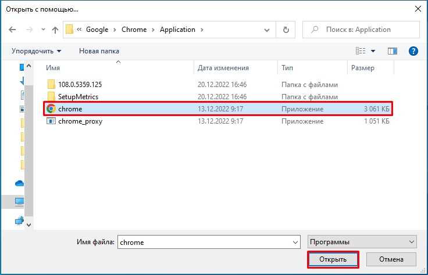This screenshot has width=428, height=275.
Task: Select Network icon in sidebar
Action: (x=19, y=220)
